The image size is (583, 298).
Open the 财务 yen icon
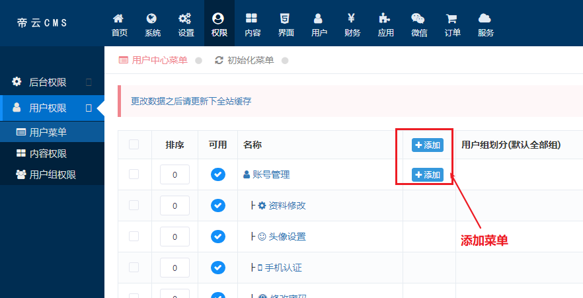coord(352,19)
